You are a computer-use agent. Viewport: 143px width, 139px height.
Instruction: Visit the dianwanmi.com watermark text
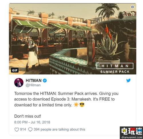click(132, 137)
